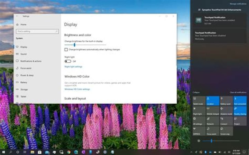
Task: Open Windows HD Color settings link
Action: [77, 89]
